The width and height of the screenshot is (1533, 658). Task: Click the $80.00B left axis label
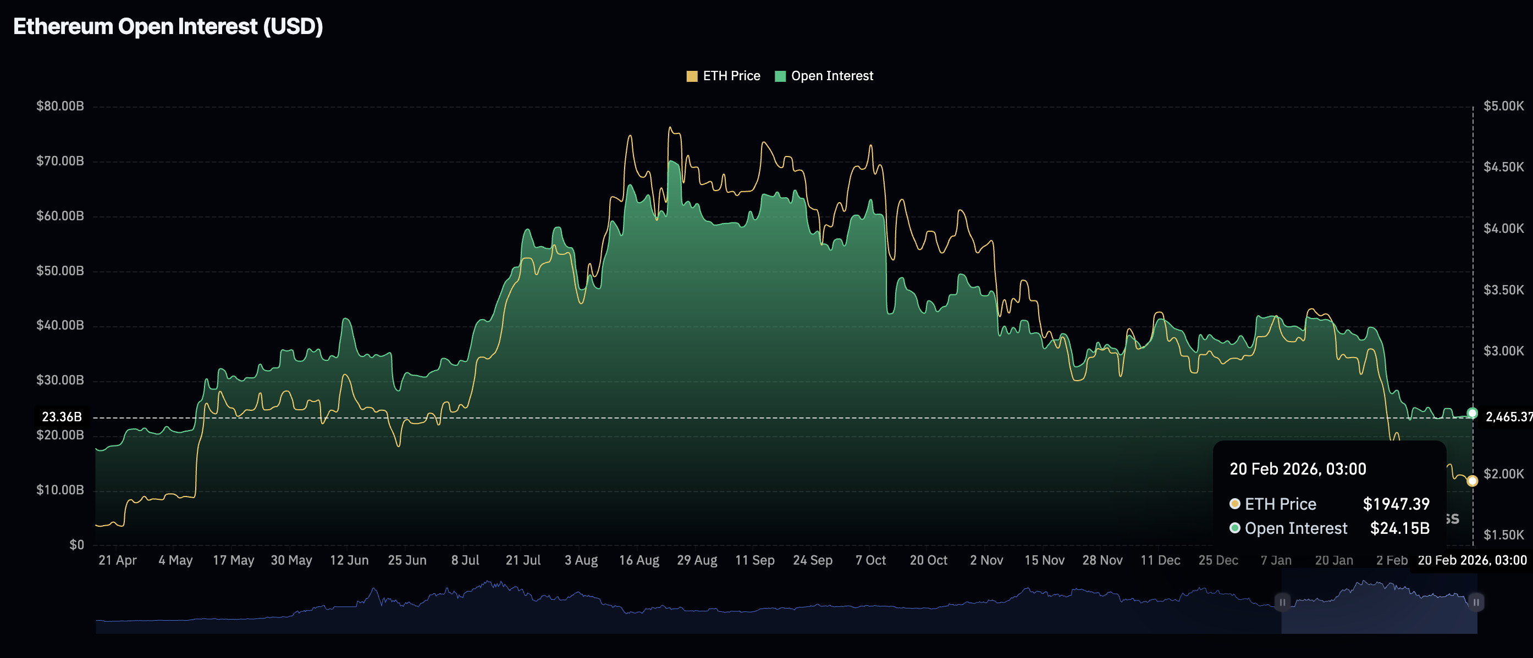click(60, 107)
